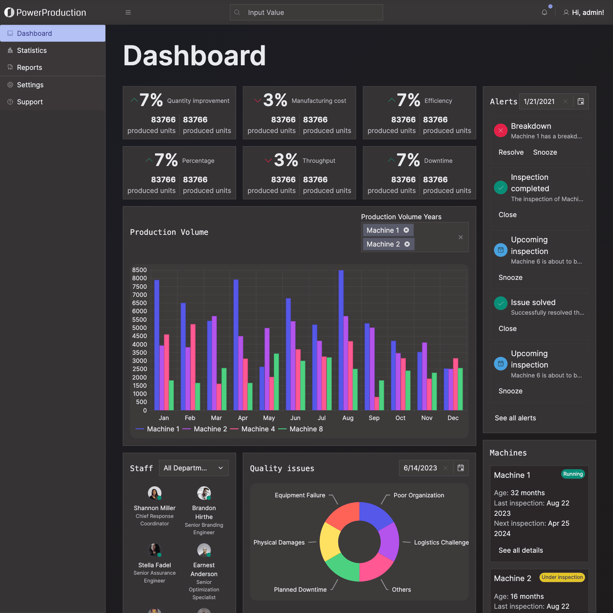613x613 pixels.
Task: Clear the 1/21/2021 alerts date
Action: (565, 101)
